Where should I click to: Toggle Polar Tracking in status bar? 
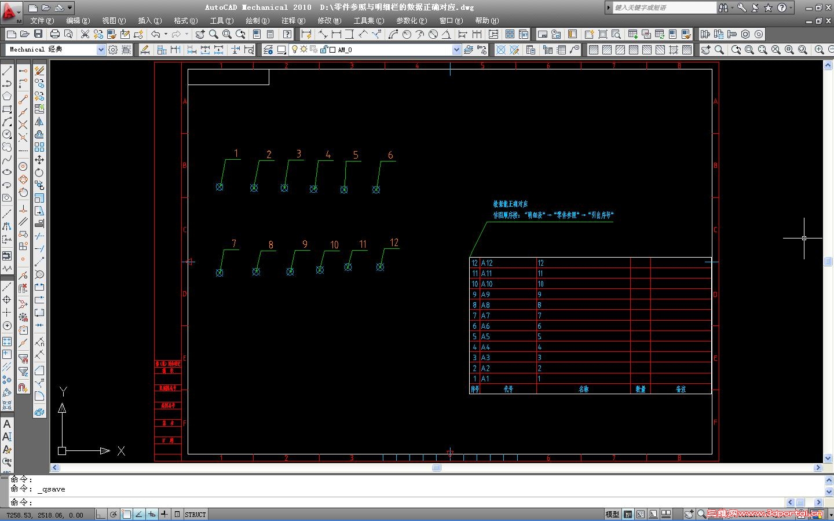[x=114, y=514]
